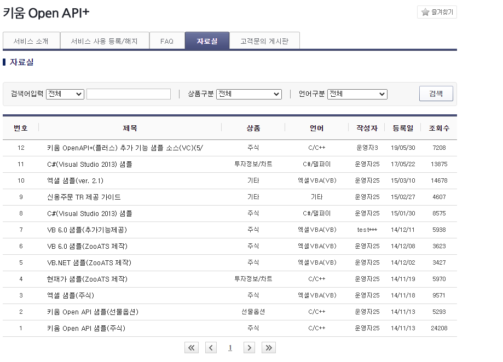
Task: Click the view count 9571
Action: pyautogui.click(x=439, y=295)
